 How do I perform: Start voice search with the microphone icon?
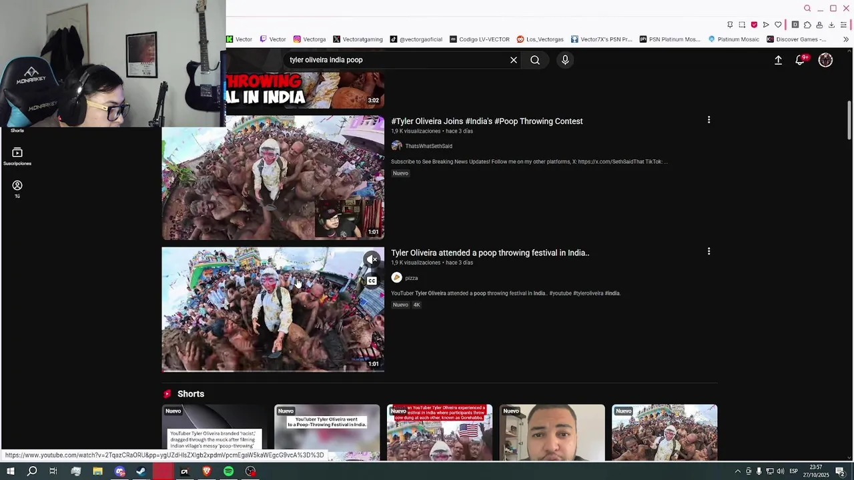(565, 60)
